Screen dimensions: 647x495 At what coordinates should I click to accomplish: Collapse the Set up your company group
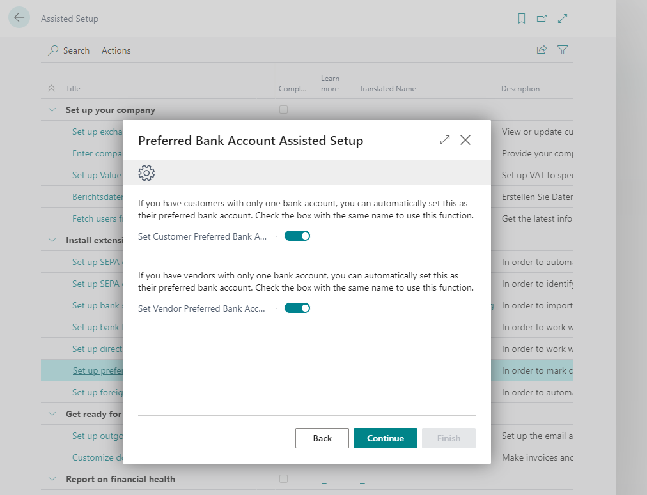tap(52, 109)
